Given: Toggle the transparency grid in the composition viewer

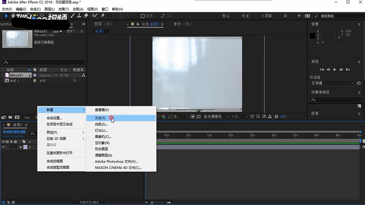Looking at the screenshot, I should click(199, 116).
